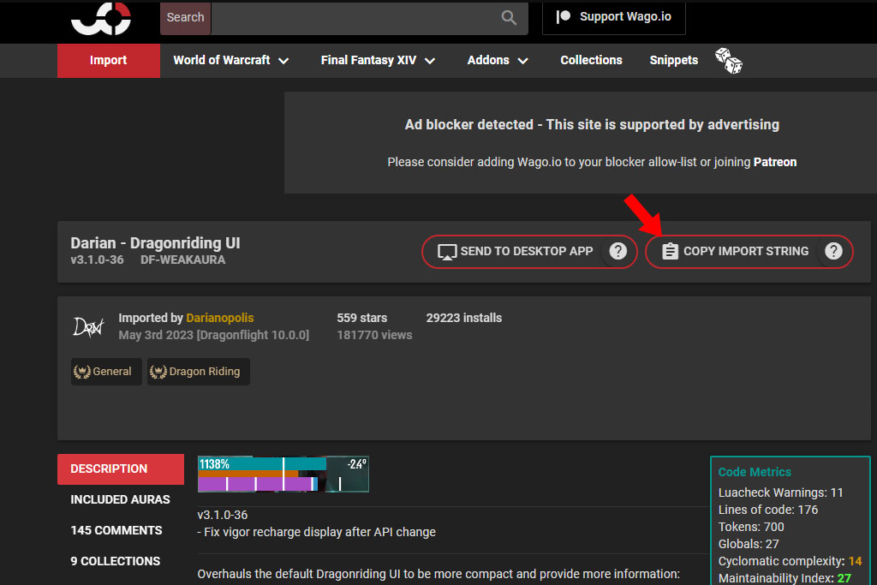This screenshot has width=877, height=585.
Task: Click the Darianopolis author avatar
Action: click(x=88, y=326)
